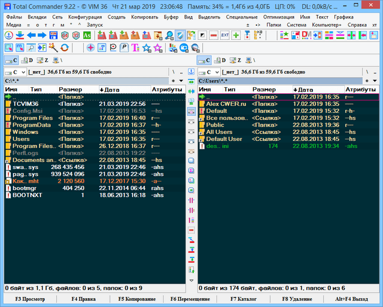Click the green 'As' toolbar icon
This screenshot has width=383, height=307.
pyautogui.click(x=88, y=35)
